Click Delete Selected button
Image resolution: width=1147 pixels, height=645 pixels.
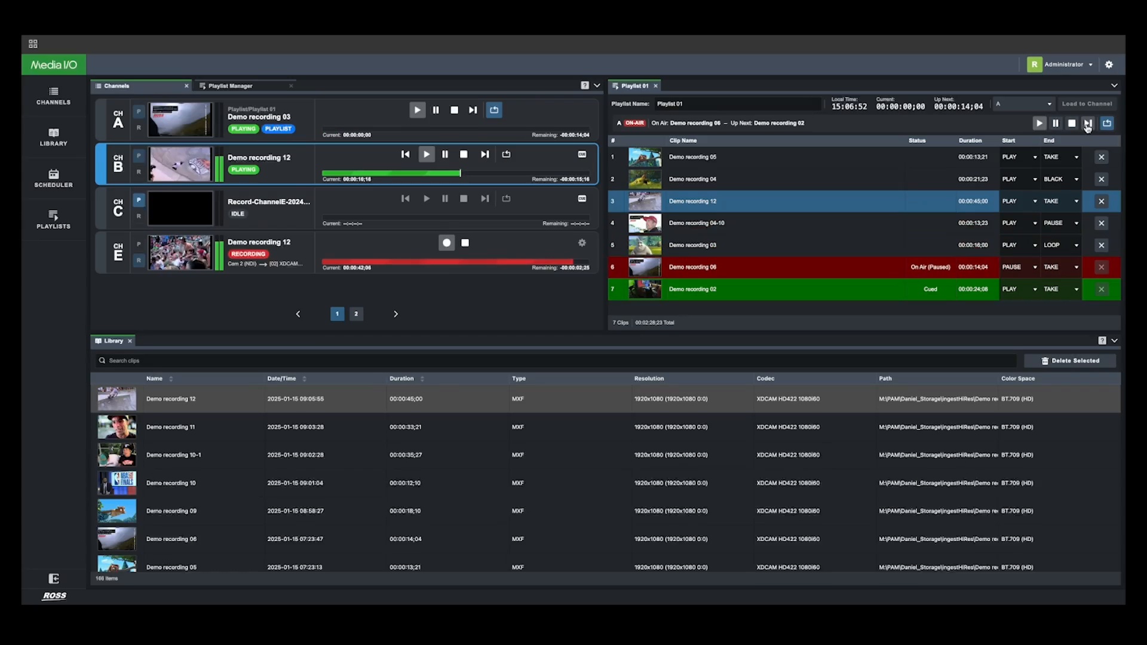1070,361
